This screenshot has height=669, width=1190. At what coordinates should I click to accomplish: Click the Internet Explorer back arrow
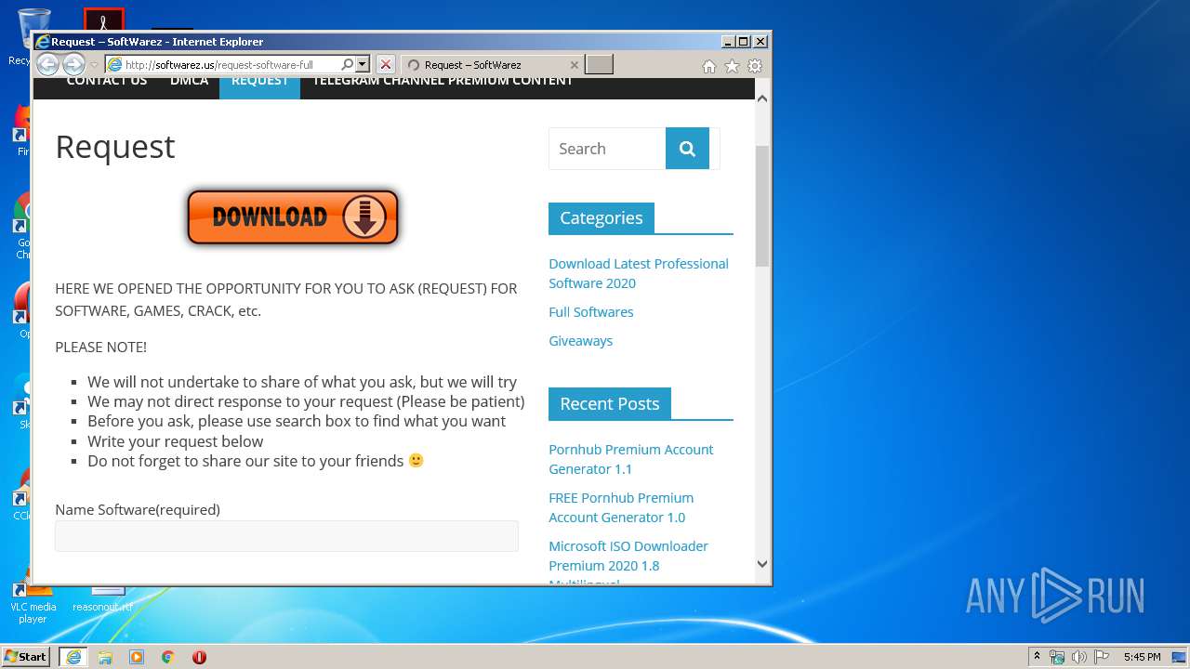pos(48,65)
